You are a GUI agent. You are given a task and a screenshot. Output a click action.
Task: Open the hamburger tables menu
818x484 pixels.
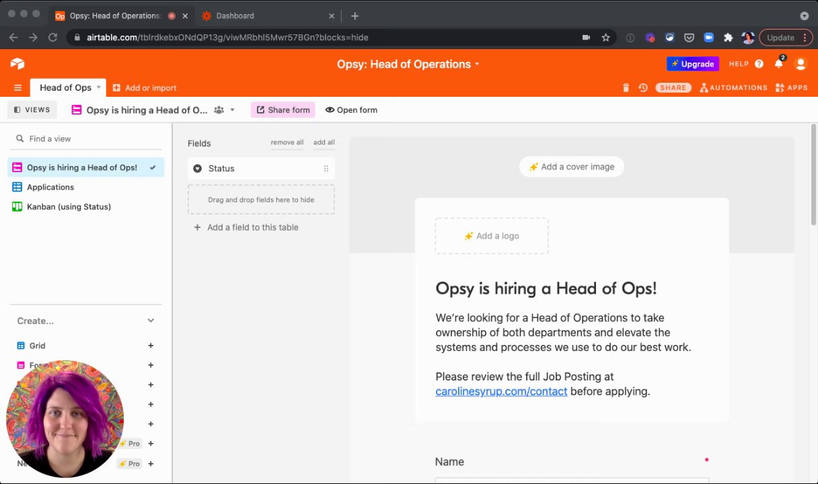point(17,87)
